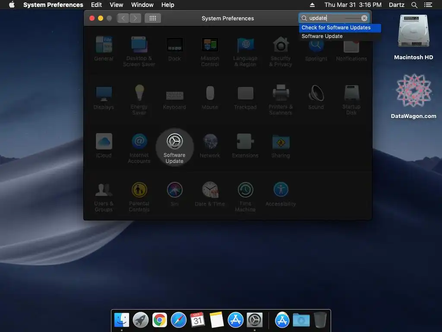Viewport: 442px width, 332px height.
Task: Open the General preferences icon
Action: point(104,48)
